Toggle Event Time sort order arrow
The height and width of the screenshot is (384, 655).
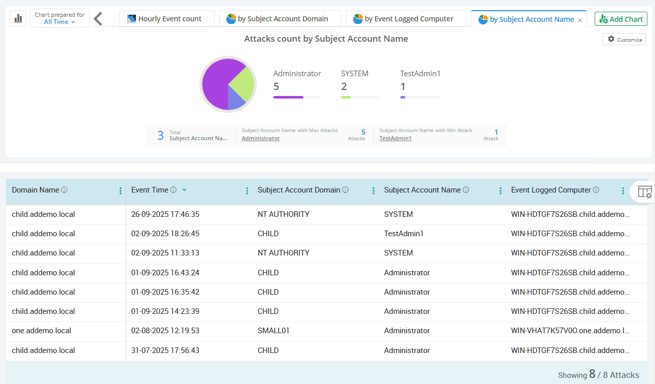(x=184, y=190)
